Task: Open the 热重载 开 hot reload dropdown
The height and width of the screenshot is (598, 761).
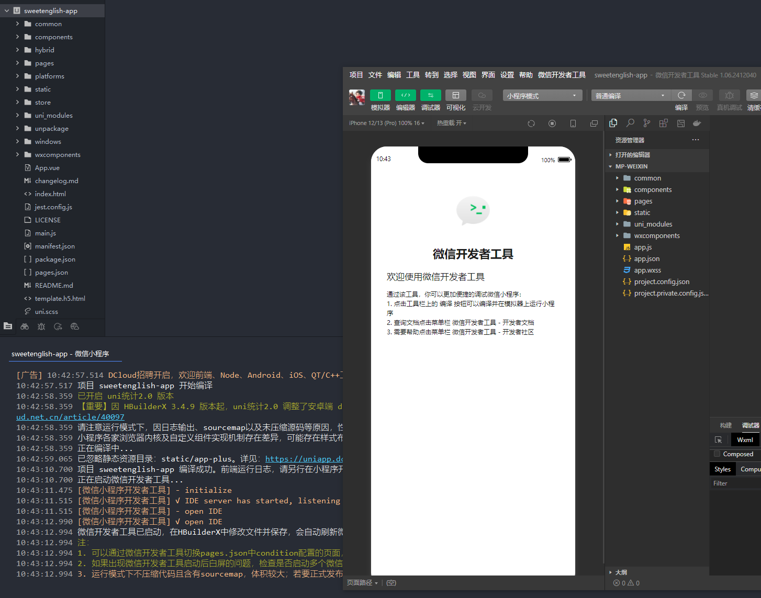Action: (452, 123)
